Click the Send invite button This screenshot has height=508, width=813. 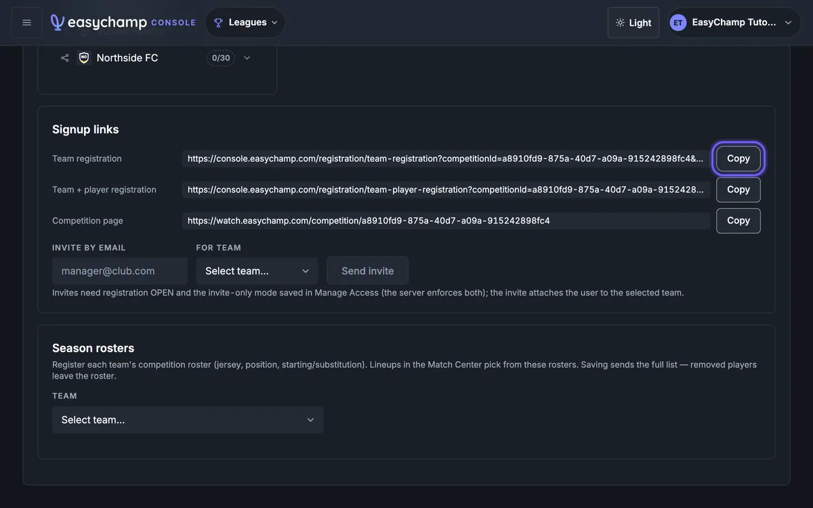367,271
